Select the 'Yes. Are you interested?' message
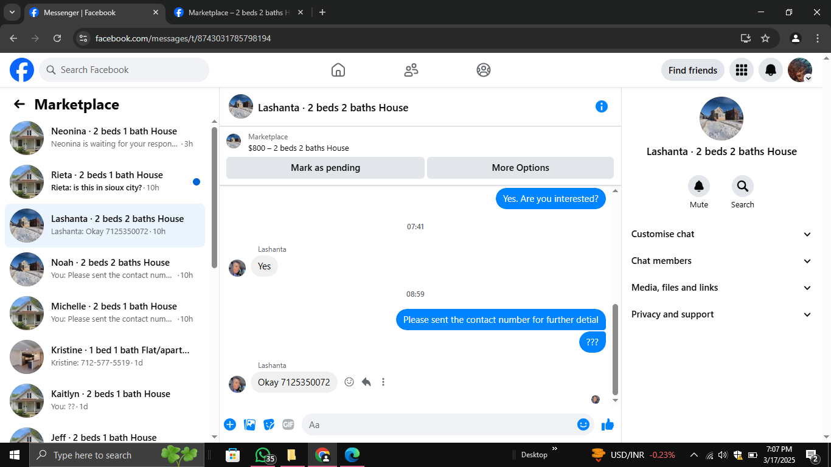The width and height of the screenshot is (831, 467). (x=551, y=199)
